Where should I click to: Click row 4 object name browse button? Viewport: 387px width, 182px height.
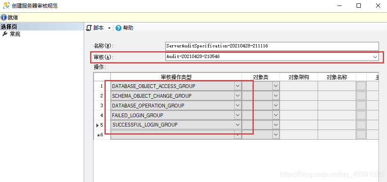(361, 115)
